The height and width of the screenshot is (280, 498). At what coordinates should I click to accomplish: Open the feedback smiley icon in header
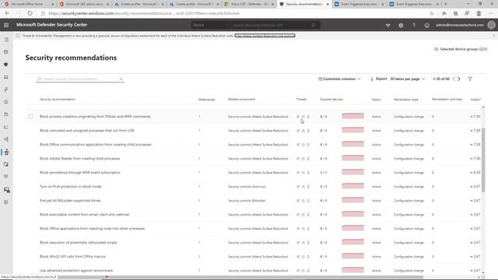427,25
